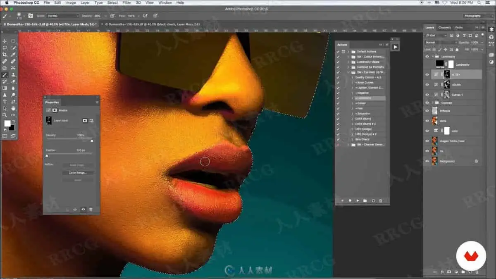Create new action set folder icon
This screenshot has width=496, height=279.
[365, 200]
